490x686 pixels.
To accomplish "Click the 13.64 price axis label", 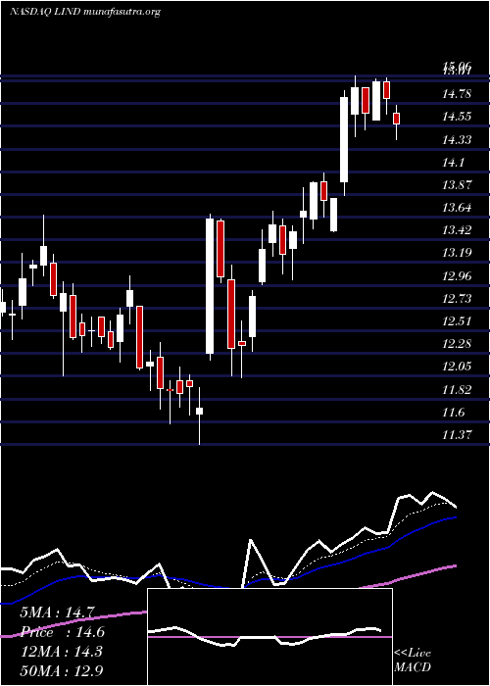I will point(457,208).
